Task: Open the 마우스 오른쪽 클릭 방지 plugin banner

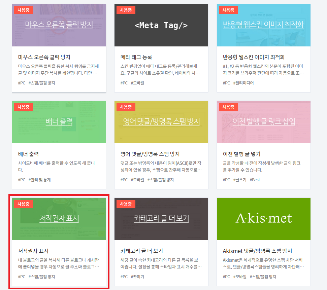Action: 59,25
